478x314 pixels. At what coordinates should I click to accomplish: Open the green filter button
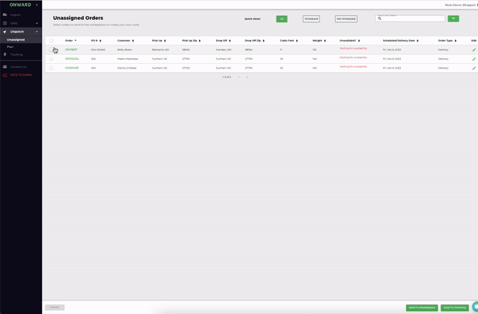(453, 18)
